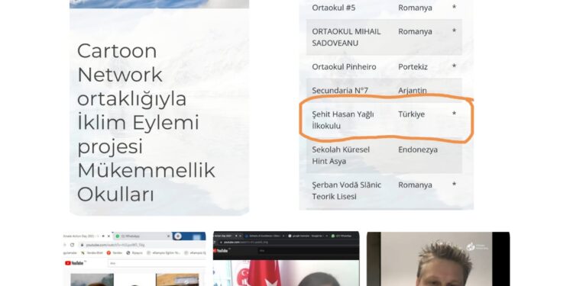Click 'Romanya' in the MIHAIL SADOVEANU row

tap(415, 32)
